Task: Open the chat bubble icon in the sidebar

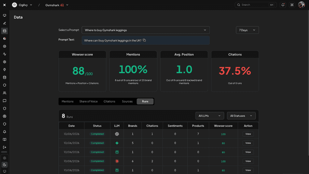Action: tap(4, 101)
